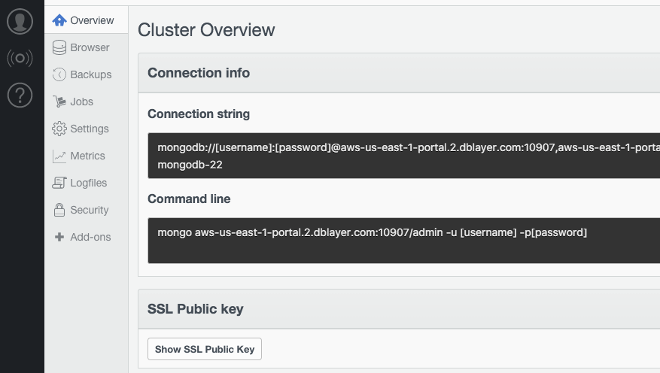Open the Add-ons page
This screenshot has height=373, width=660.
pyautogui.click(x=87, y=237)
